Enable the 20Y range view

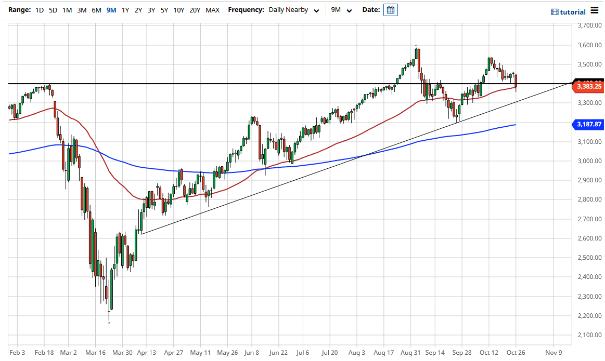coord(194,10)
